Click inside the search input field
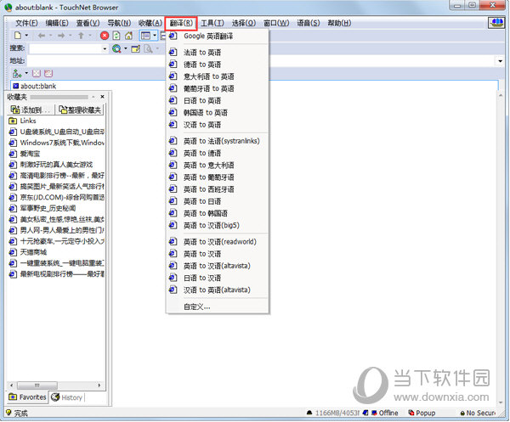This screenshot has height=422, width=510. [x=65, y=48]
